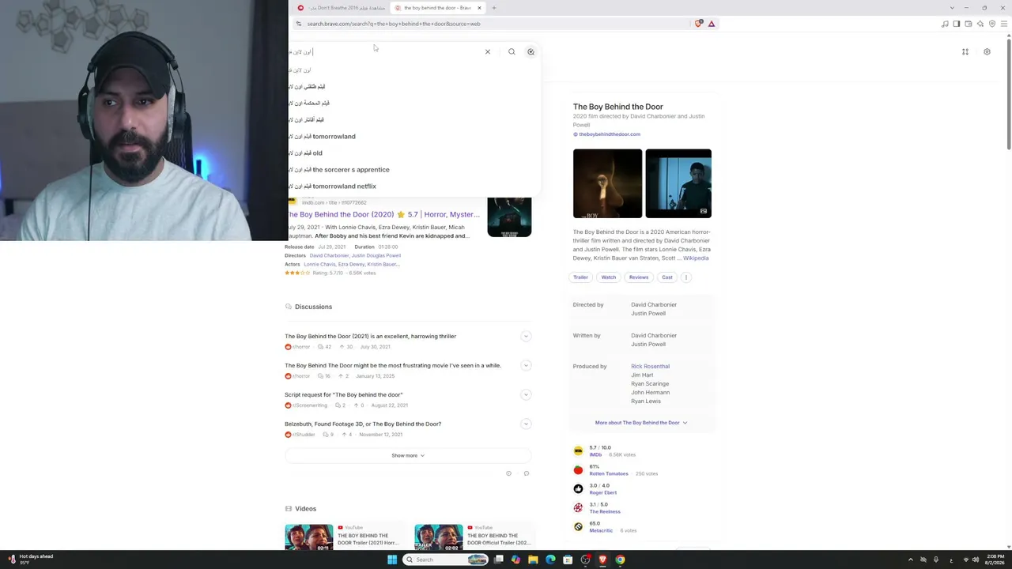Screen dimensions: 1012x569
Task: Click the Brave Shields lion icon in address bar
Action: click(698, 24)
